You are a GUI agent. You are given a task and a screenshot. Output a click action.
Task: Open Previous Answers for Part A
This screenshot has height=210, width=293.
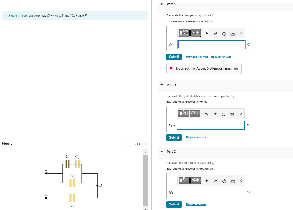(x=197, y=57)
